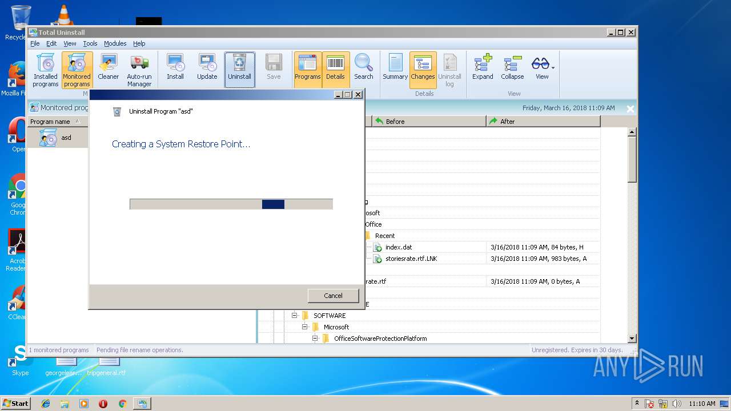Click the Before column header
The image size is (731, 411).
428,122
